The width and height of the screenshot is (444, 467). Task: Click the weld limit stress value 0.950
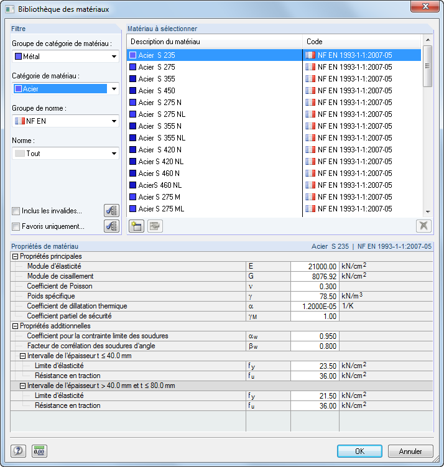click(x=315, y=336)
